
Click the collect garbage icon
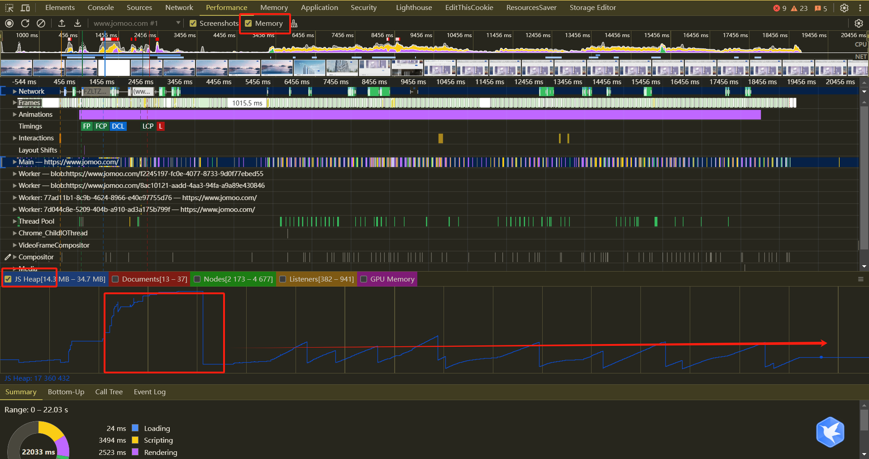pos(294,24)
